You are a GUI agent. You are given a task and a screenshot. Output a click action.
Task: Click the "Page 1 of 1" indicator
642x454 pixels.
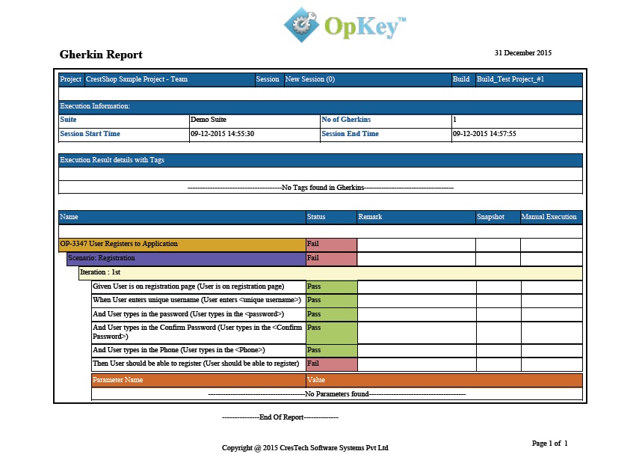coord(549,444)
